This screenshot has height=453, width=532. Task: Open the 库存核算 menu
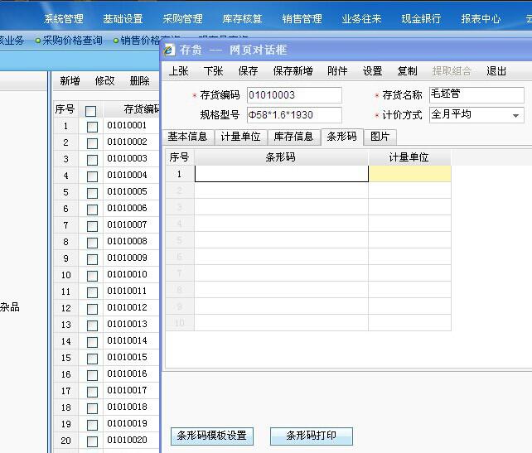242,18
